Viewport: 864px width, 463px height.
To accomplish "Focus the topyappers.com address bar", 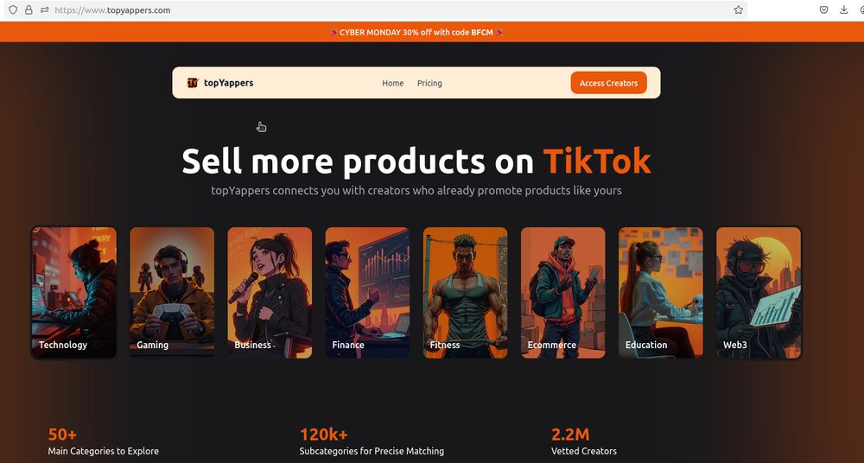I will click(385, 10).
